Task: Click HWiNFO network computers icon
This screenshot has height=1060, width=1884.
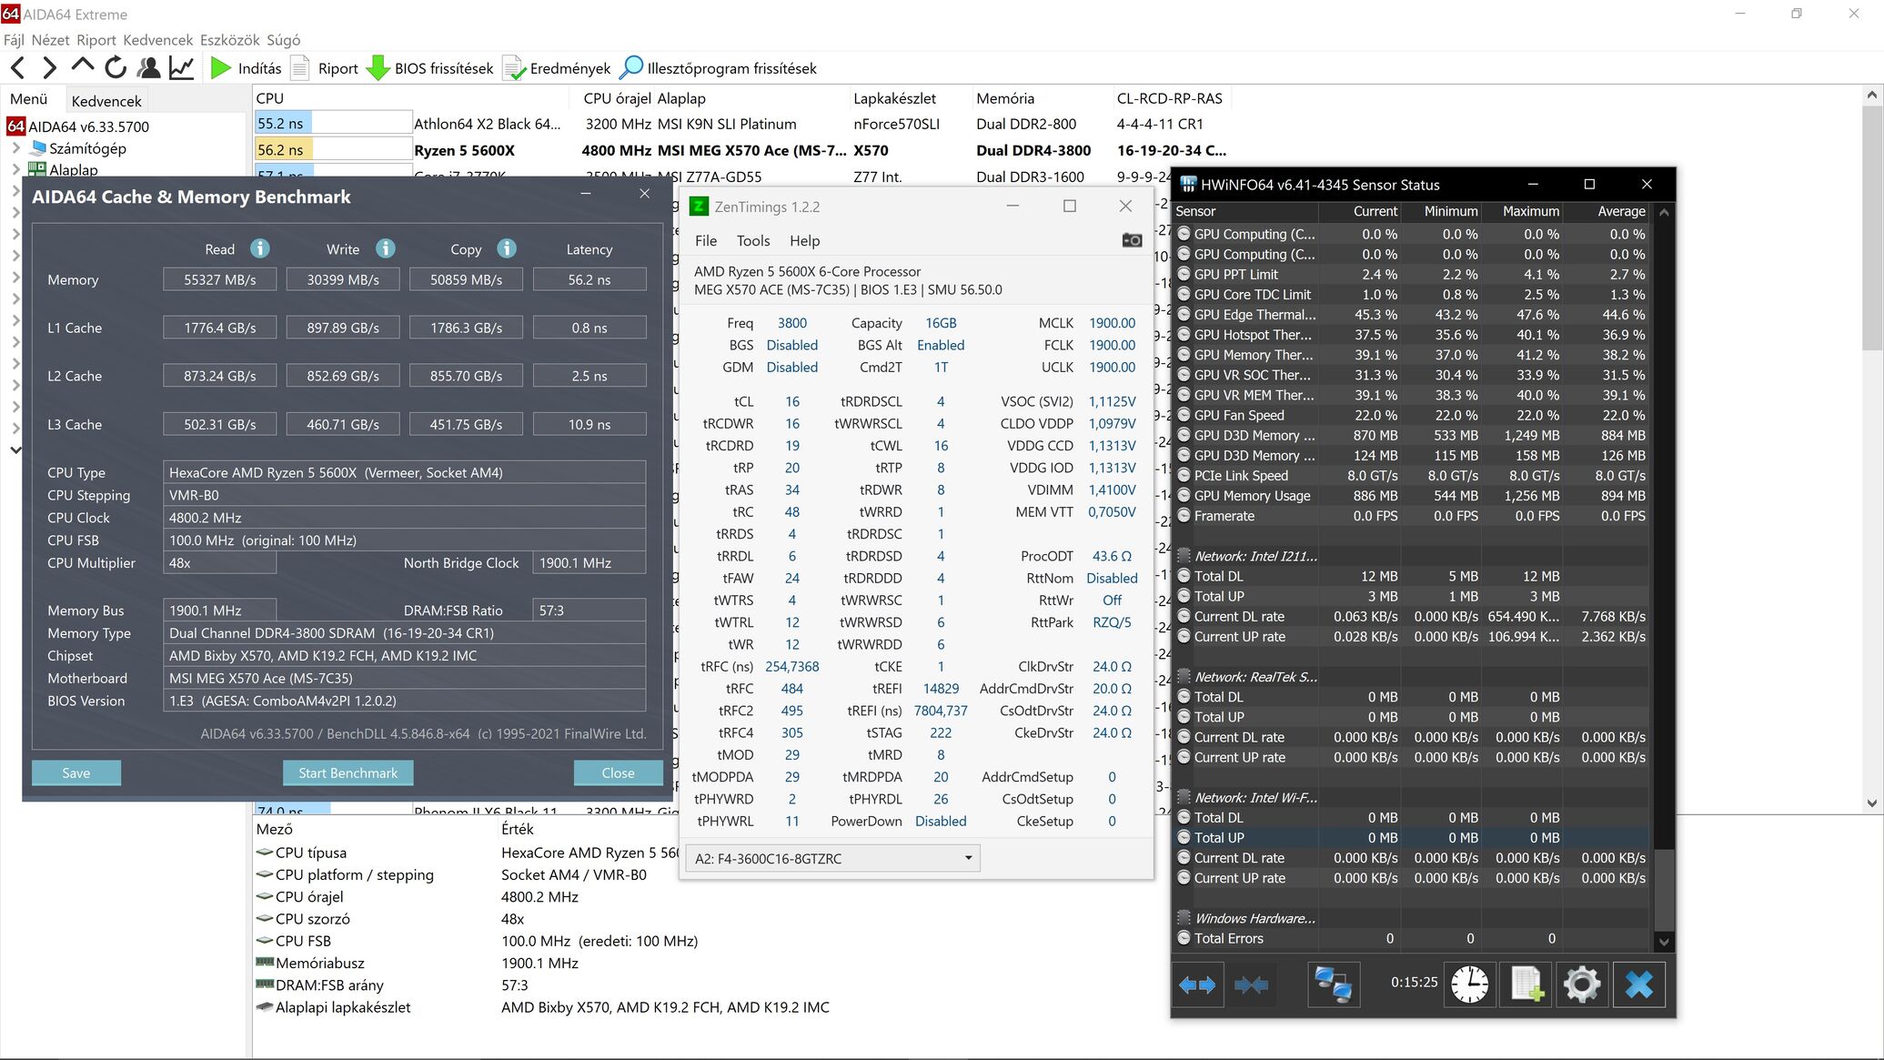Action: [1334, 984]
